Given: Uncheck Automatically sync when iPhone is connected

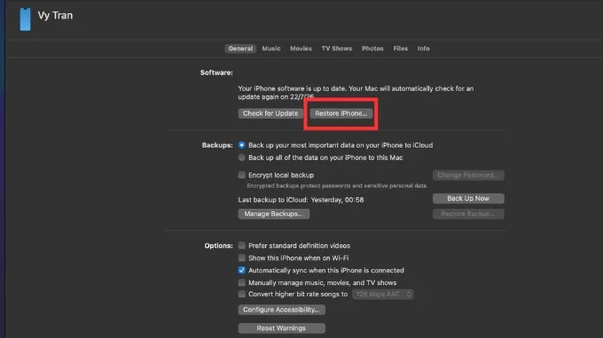Looking at the screenshot, I should (x=241, y=270).
